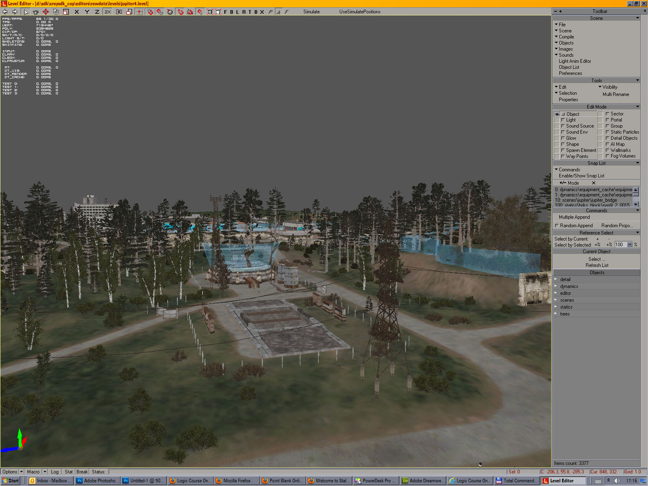This screenshot has width=648, height=486.
Task: Expand the Compile dropdown
Action: (x=564, y=37)
